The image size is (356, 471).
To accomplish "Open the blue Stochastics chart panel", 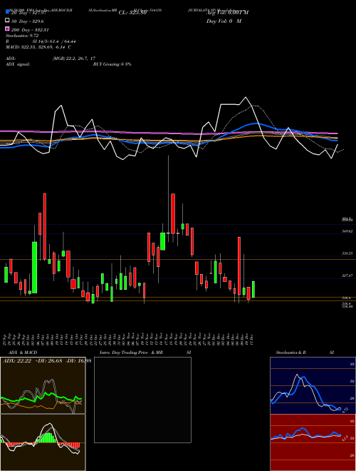I will 313,385.
